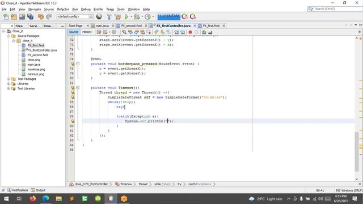The height and width of the screenshot is (204, 363).
Task: Collapse the Close_it project node
Action: [x=3, y=31]
